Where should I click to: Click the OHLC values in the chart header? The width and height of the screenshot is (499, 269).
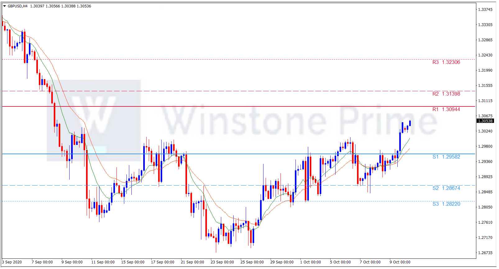(x=61, y=6)
